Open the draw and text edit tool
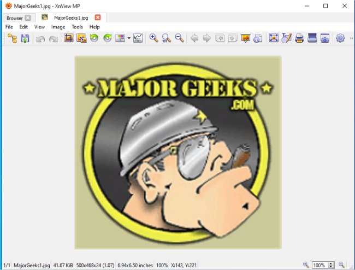The image size is (355, 270). 286,38
